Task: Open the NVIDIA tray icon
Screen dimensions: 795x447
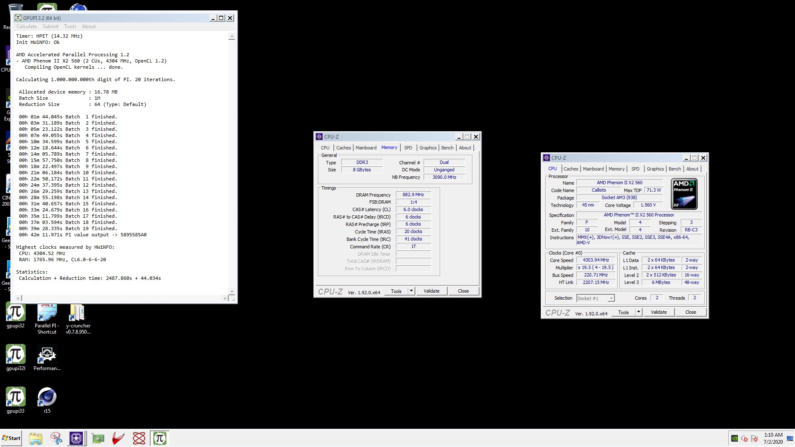Action: [x=735, y=438]
